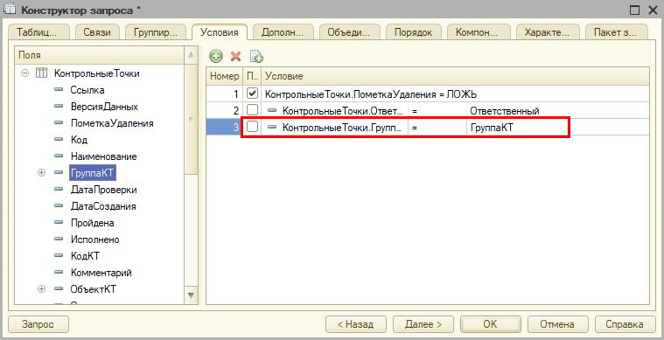This screenshot has width=664, height=340.
Task: Click field icon next to ВерсияДанных
Action: pyautogui.click(x=59, y=106)
